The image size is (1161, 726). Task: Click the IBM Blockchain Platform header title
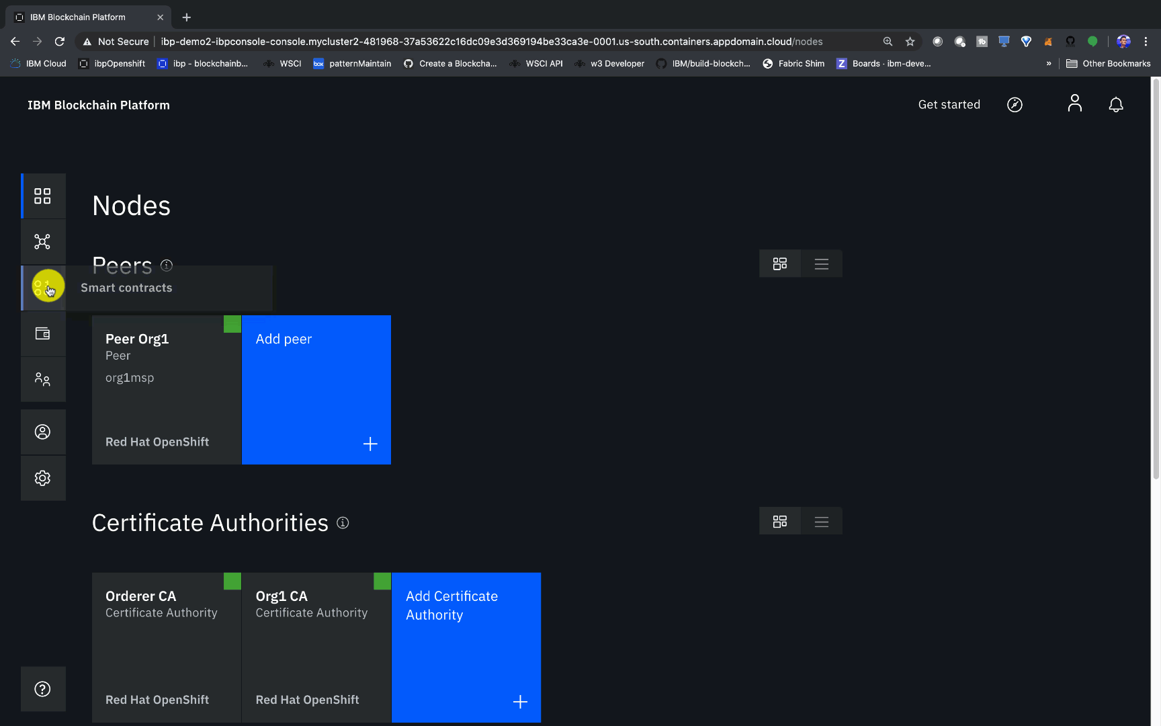(99, 105)
